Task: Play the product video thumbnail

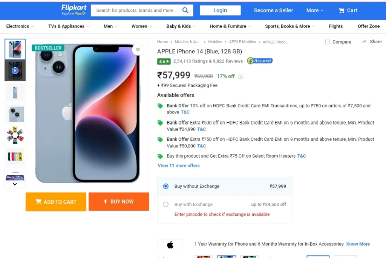Action: point(15,71)
